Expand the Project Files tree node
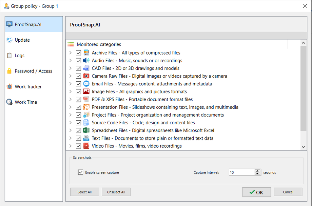312x206 pixels. click(71, 115)
